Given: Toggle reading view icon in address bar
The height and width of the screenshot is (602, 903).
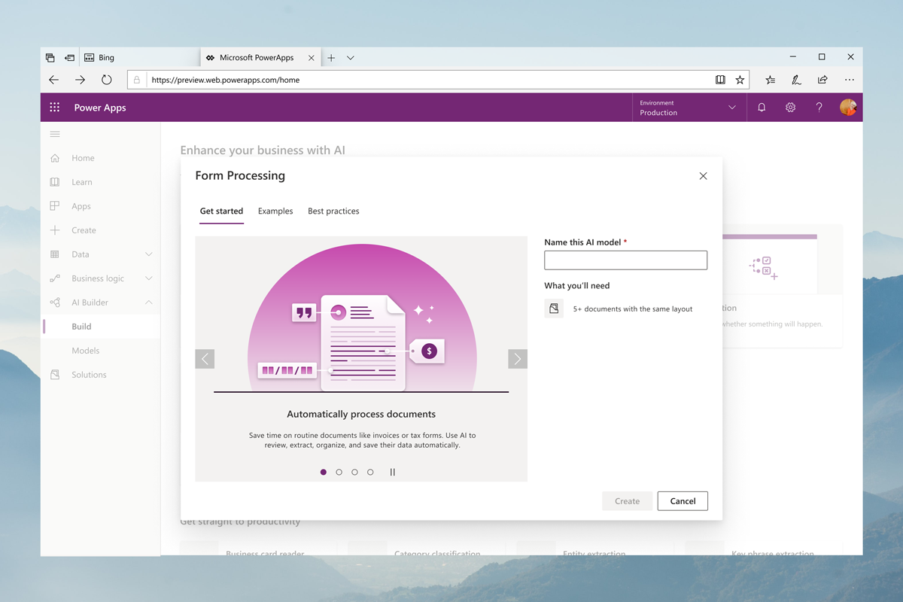Looking at the screenshot, I should pyautogui.click(x=720, y=80).
